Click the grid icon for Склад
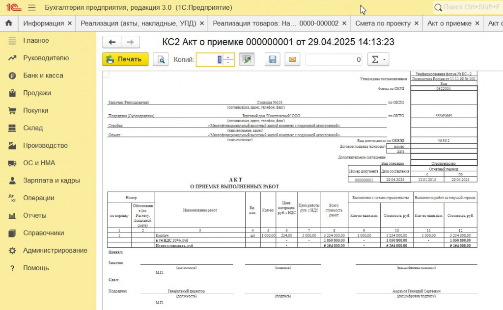503x310 pixels. (12, 128)
